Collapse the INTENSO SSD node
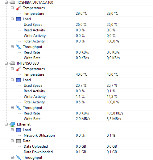 tap(6, 63)
